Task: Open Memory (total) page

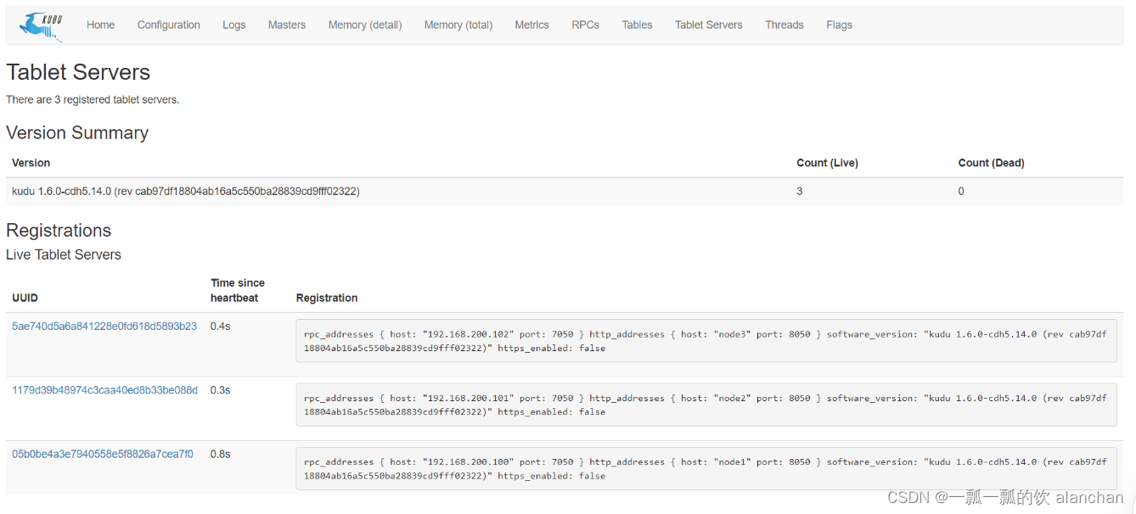Action: [x=458, y=25]
